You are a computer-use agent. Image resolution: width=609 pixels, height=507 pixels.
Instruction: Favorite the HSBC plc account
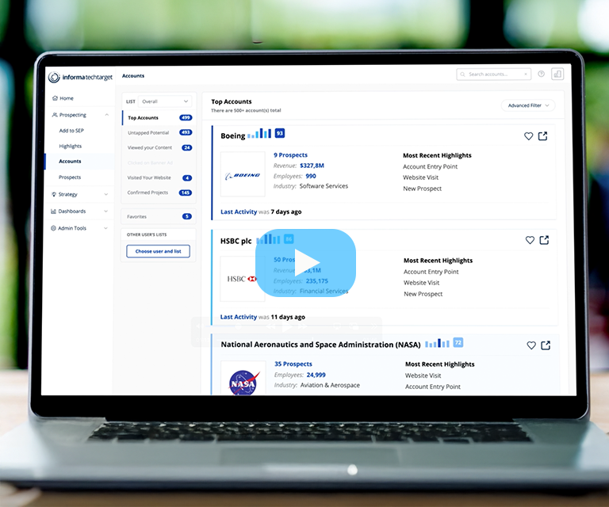530,240
